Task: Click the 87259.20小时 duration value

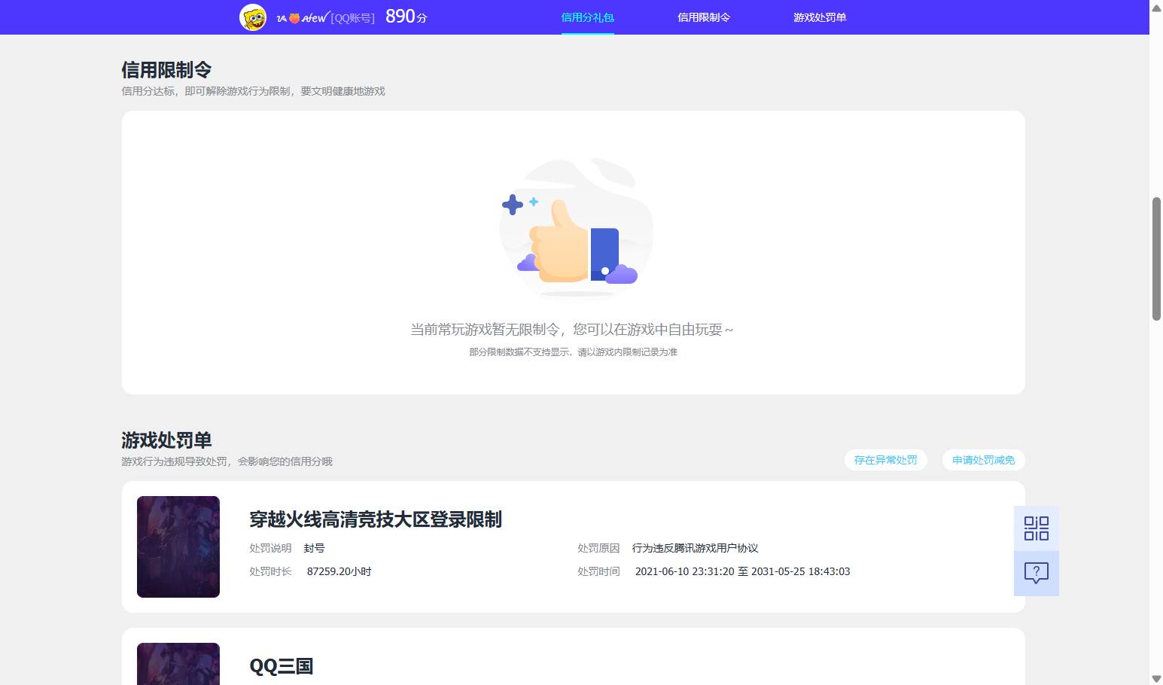Action: coord(339,571)
